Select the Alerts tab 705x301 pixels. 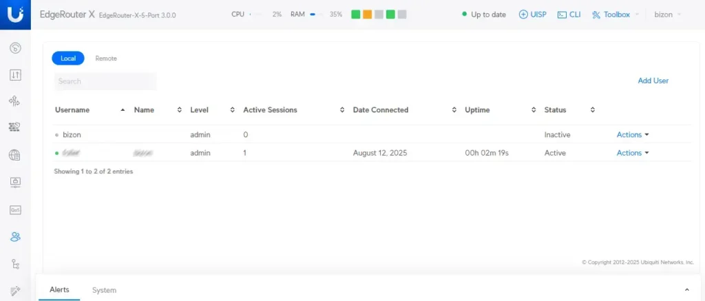click(x=59, y=290)
